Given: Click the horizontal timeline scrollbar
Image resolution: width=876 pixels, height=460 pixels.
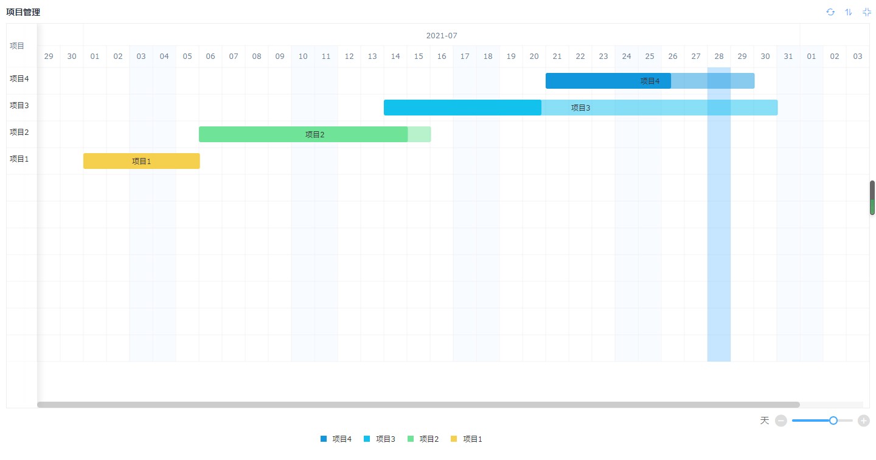Looking at the screenshot, I should coord(418,405).
